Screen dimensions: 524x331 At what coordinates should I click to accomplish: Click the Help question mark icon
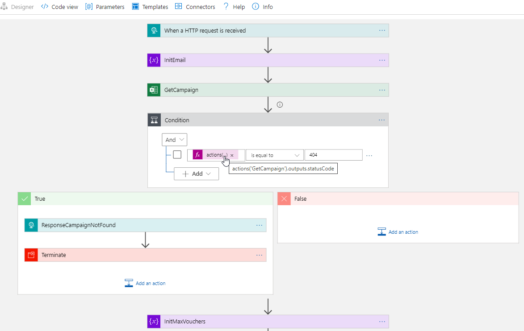click(x=227, y=6)
